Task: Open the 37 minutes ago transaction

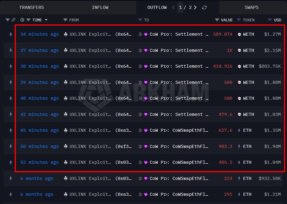Action: click(39, 50)
